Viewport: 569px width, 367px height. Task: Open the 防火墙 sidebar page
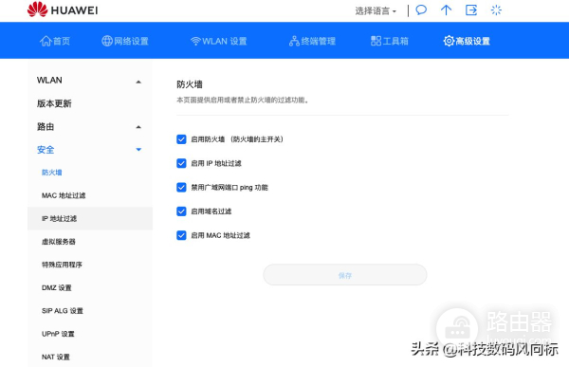pyautogui.click(x=51, y=173)
